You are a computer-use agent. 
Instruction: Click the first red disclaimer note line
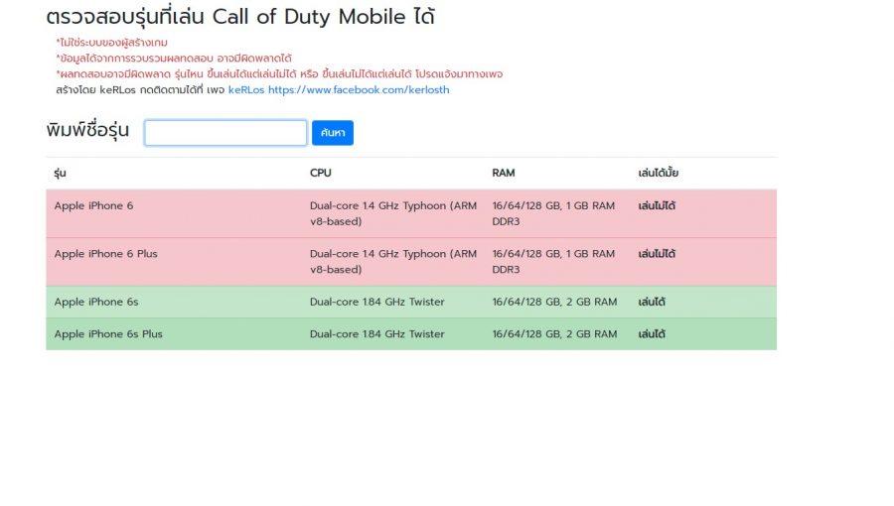click(111, 43)
